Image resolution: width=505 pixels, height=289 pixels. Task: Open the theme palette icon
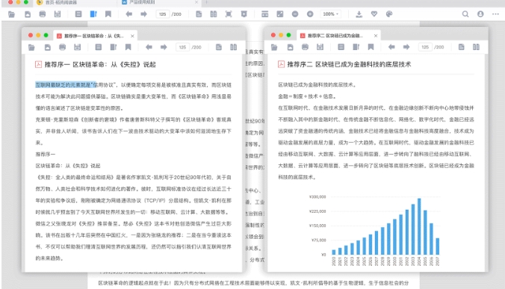pyautogui.click(x=389, y=14)
